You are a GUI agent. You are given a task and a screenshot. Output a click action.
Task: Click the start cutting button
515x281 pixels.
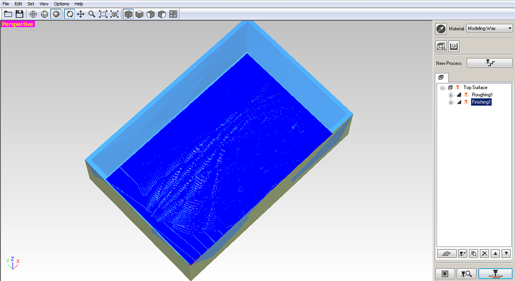pyautogui.click(x=495, y=274)
